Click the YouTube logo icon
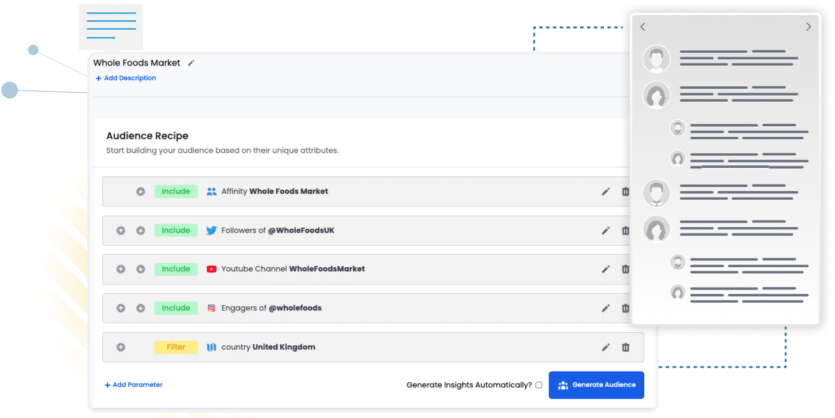The height and width of the screenshot is (418, 835). pyautogui.click(x=211, y=269)
